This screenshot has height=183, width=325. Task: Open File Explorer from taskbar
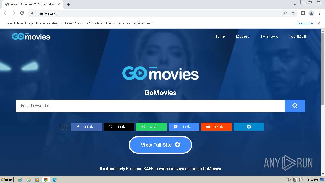point(29,180)
